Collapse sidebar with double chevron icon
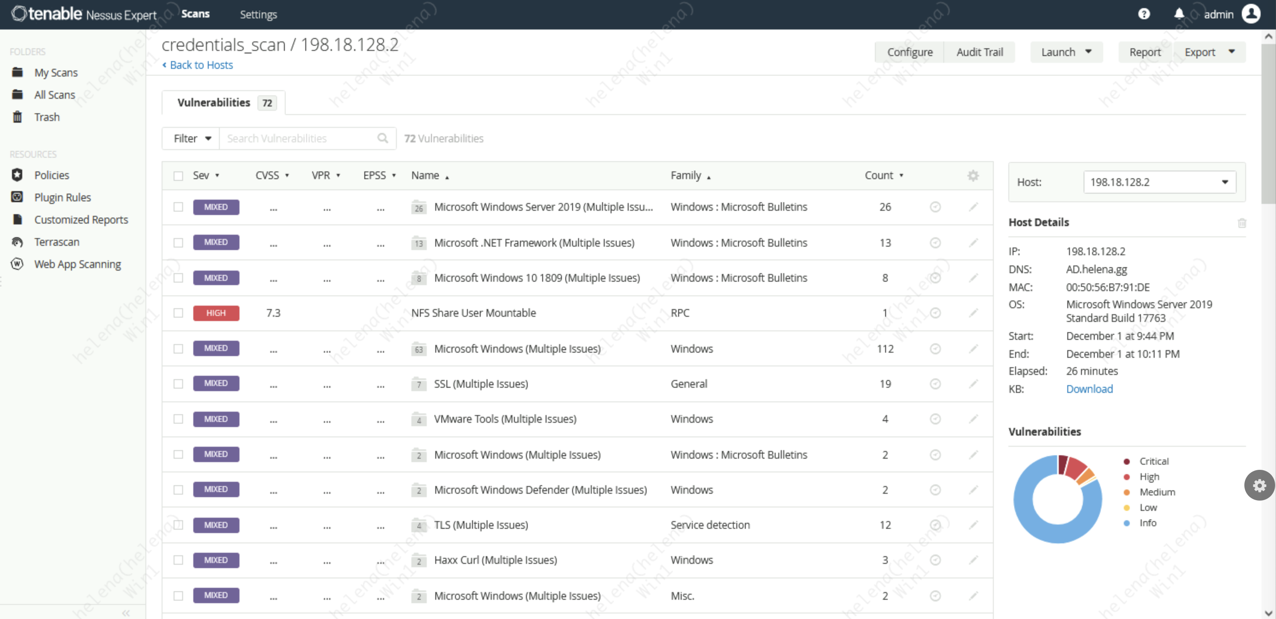This screenshot has width=1276, height=619. 126,613
